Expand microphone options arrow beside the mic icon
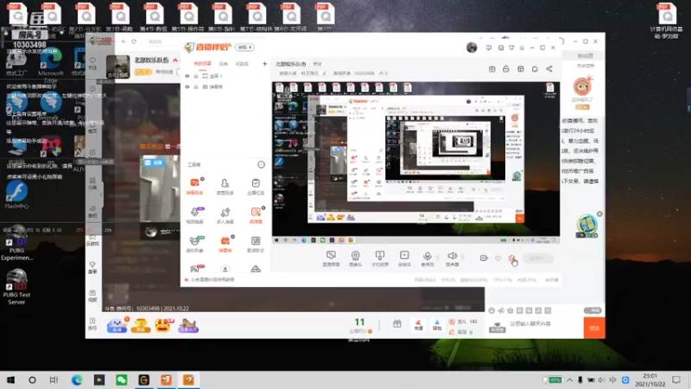The width and height of the screenshot is (691, 389). [x=438, y=256]
